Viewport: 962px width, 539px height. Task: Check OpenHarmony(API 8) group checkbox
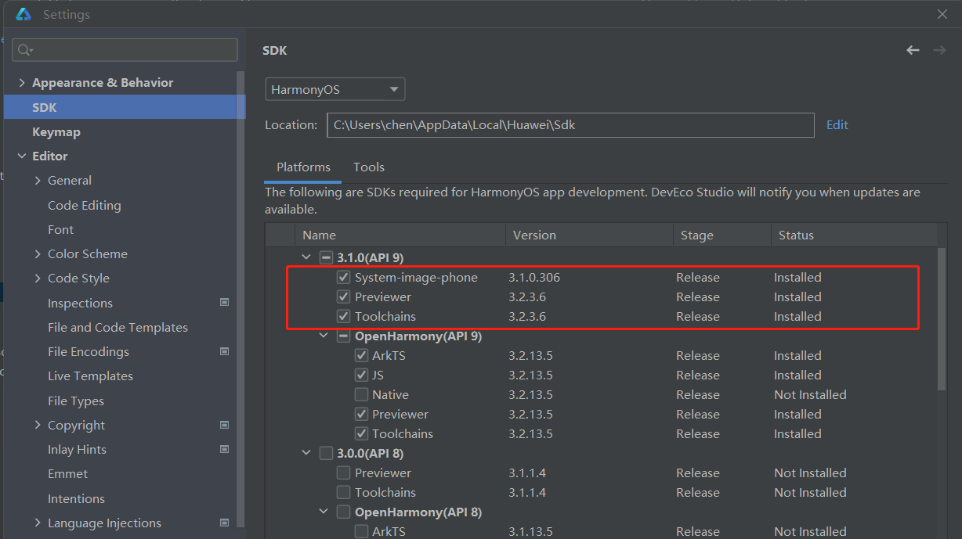click(x=343, y=512)
